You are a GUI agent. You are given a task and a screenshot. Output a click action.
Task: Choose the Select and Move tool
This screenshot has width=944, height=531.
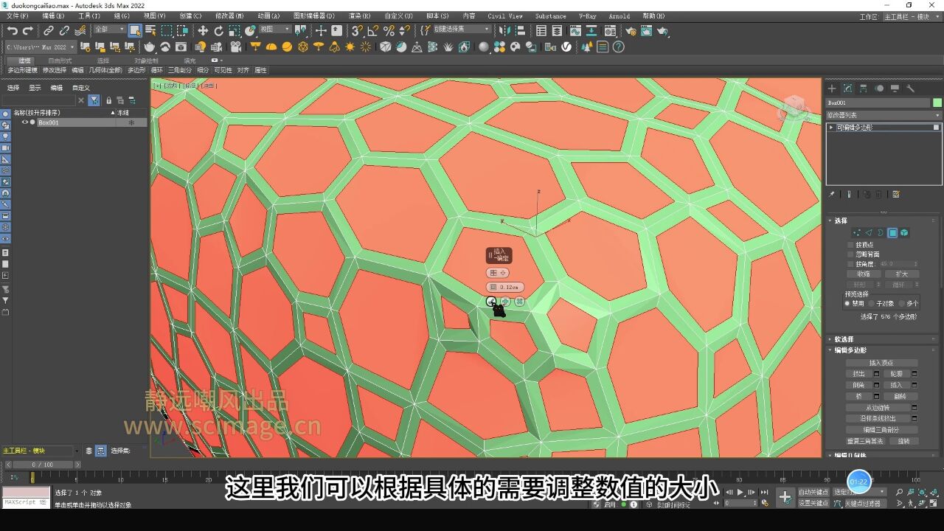[x=203, y=30]
